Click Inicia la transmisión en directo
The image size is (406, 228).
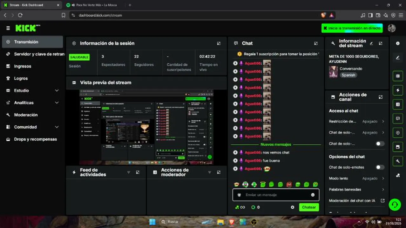pos(352,28)
